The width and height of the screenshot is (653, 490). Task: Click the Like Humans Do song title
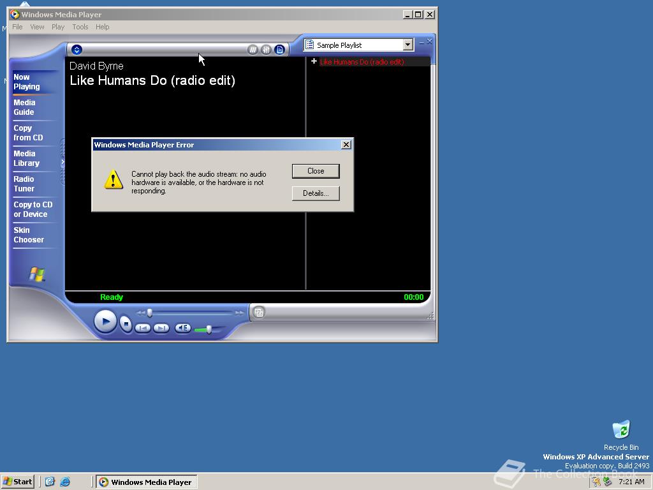(x=152, y=80)
